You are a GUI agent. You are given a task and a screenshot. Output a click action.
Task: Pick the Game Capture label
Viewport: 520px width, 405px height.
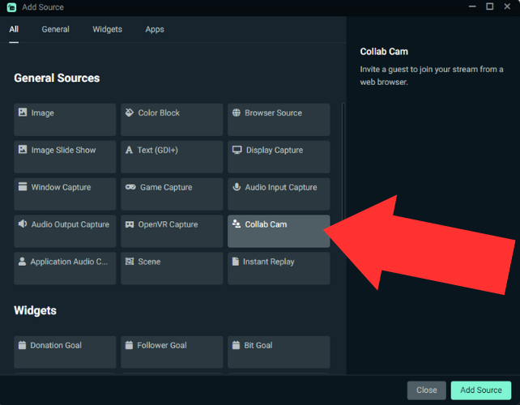tap(166, 187)
